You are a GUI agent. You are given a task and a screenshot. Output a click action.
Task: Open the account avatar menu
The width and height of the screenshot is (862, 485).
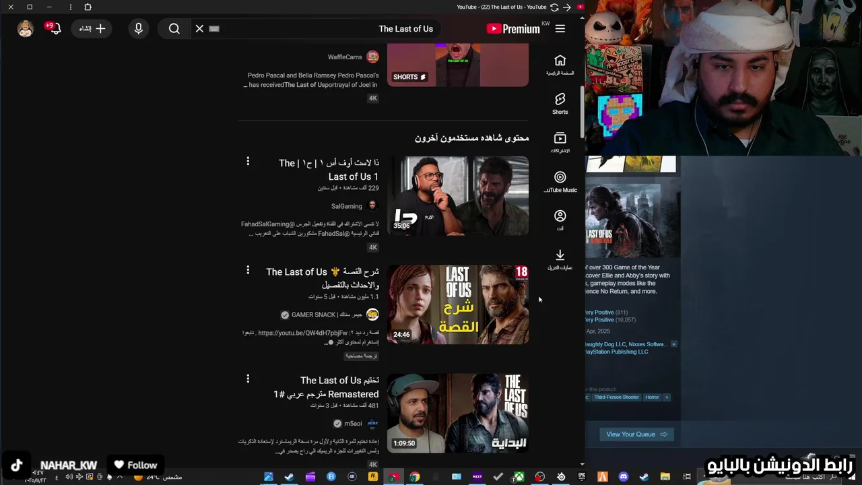[x=26, y=28]
